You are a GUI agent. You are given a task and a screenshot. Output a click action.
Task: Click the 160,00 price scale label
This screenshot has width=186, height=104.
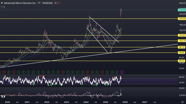tap(182, 30)
